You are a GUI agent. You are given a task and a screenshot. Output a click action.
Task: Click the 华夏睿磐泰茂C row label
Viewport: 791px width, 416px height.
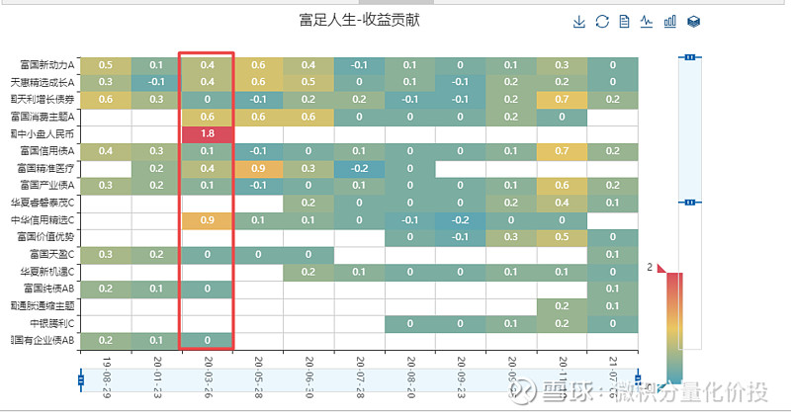[43, 204]
